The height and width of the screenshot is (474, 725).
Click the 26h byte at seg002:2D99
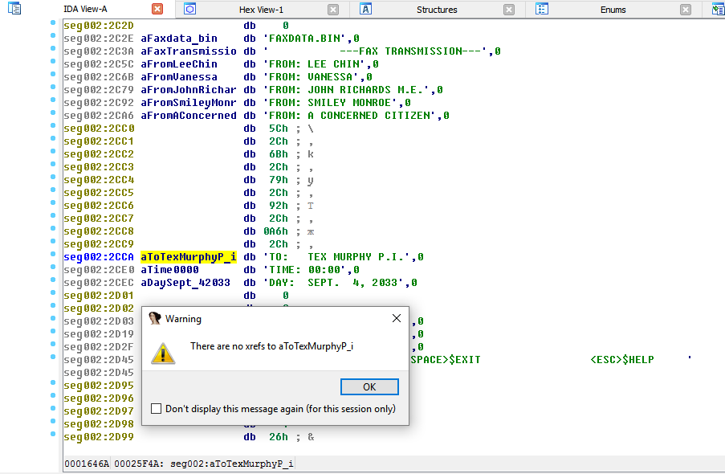[279, 437]
